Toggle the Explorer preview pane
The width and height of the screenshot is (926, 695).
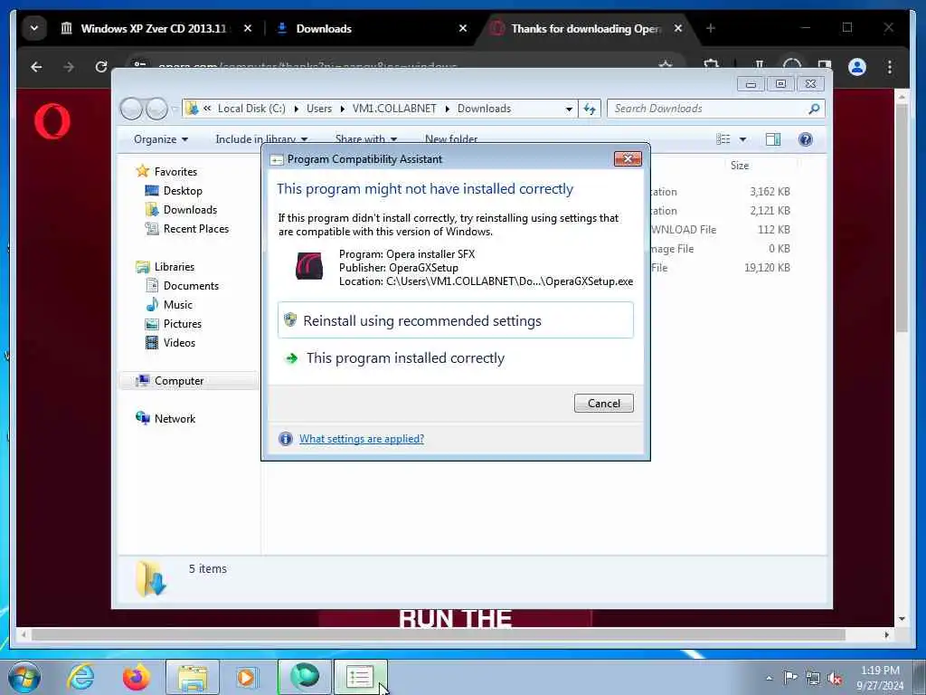pyautogui.click(x=773, y=138)
